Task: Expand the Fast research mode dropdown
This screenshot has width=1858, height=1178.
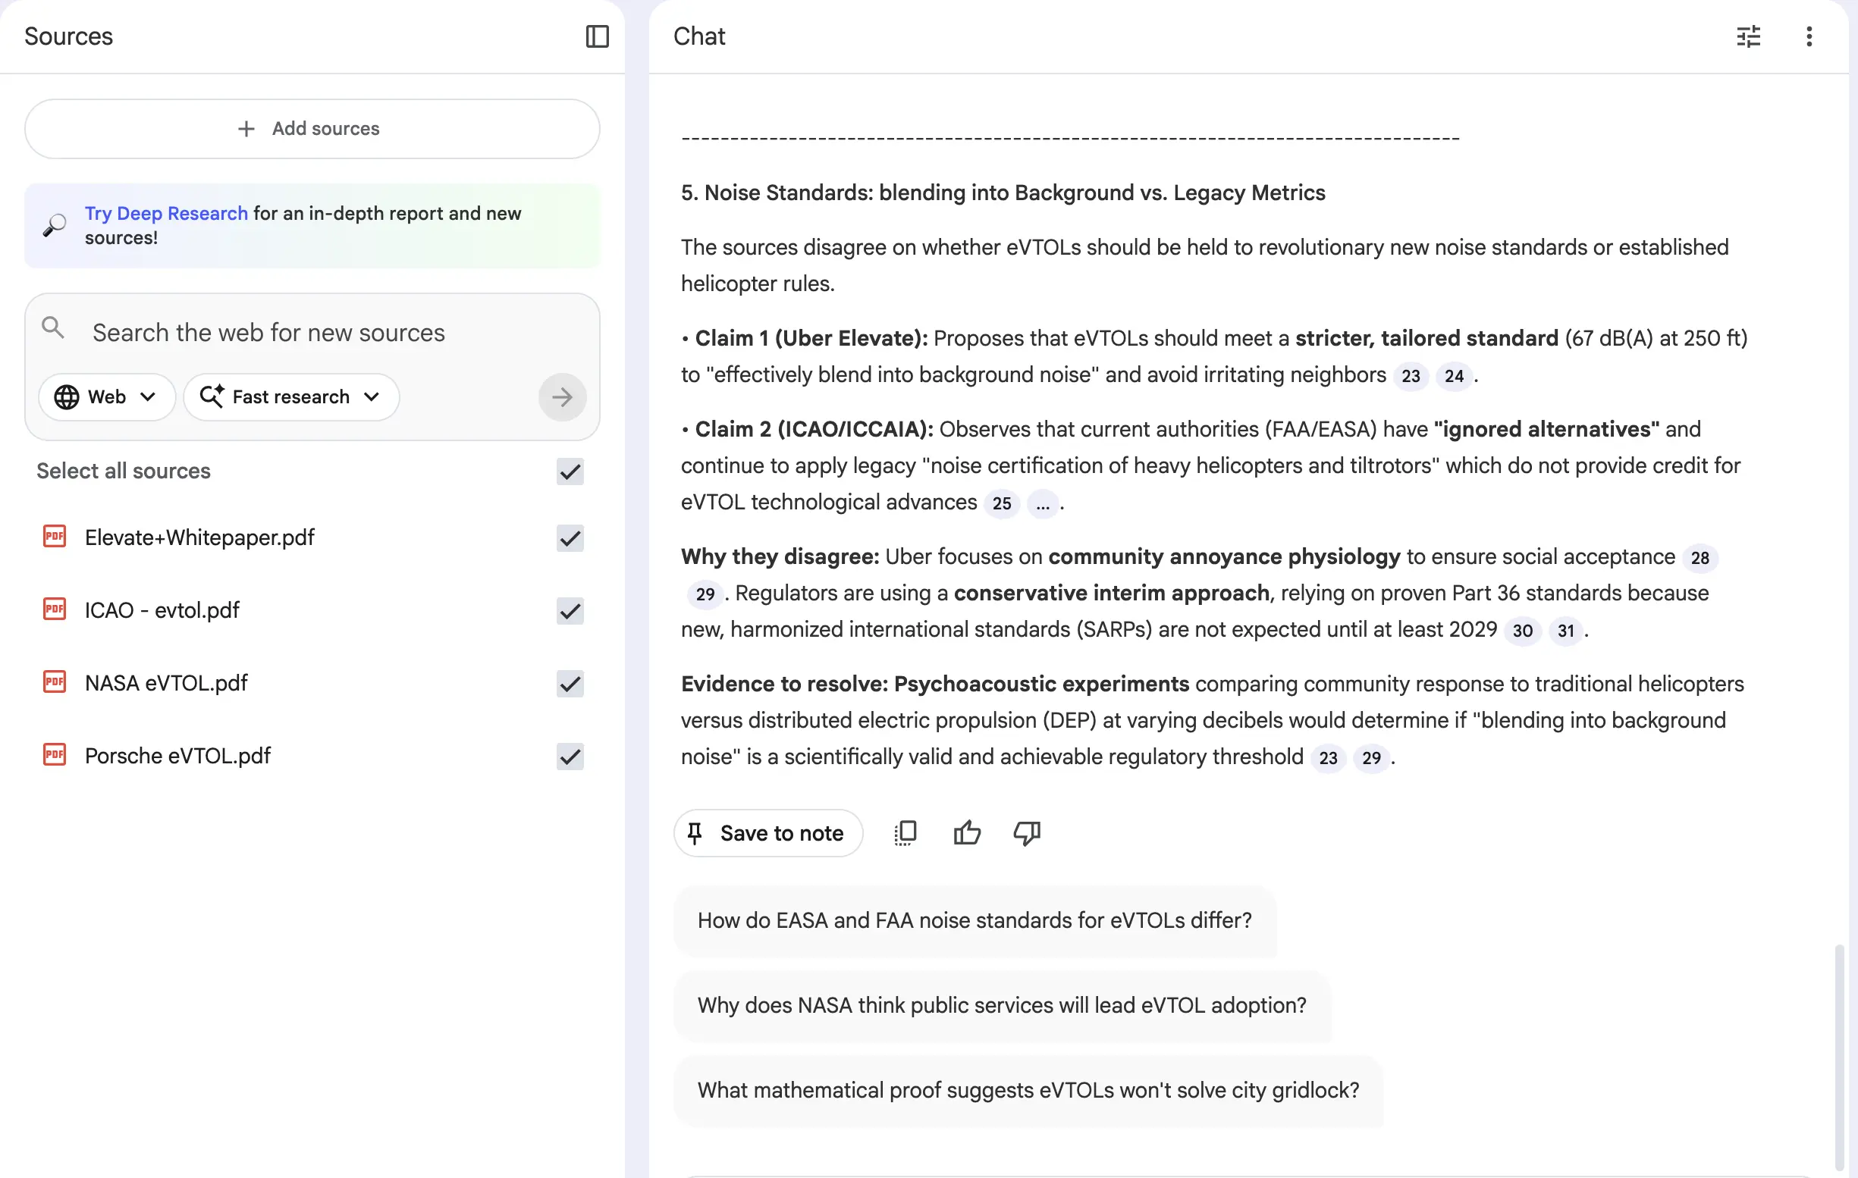Action: click(x=291, y=397)
